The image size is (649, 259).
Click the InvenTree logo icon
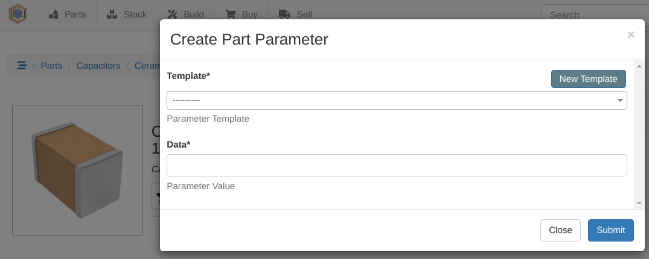18,14
